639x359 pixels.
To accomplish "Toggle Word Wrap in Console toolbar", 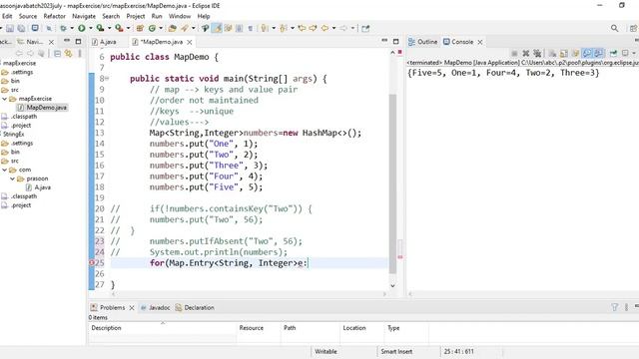I will [x=575, y=53].
